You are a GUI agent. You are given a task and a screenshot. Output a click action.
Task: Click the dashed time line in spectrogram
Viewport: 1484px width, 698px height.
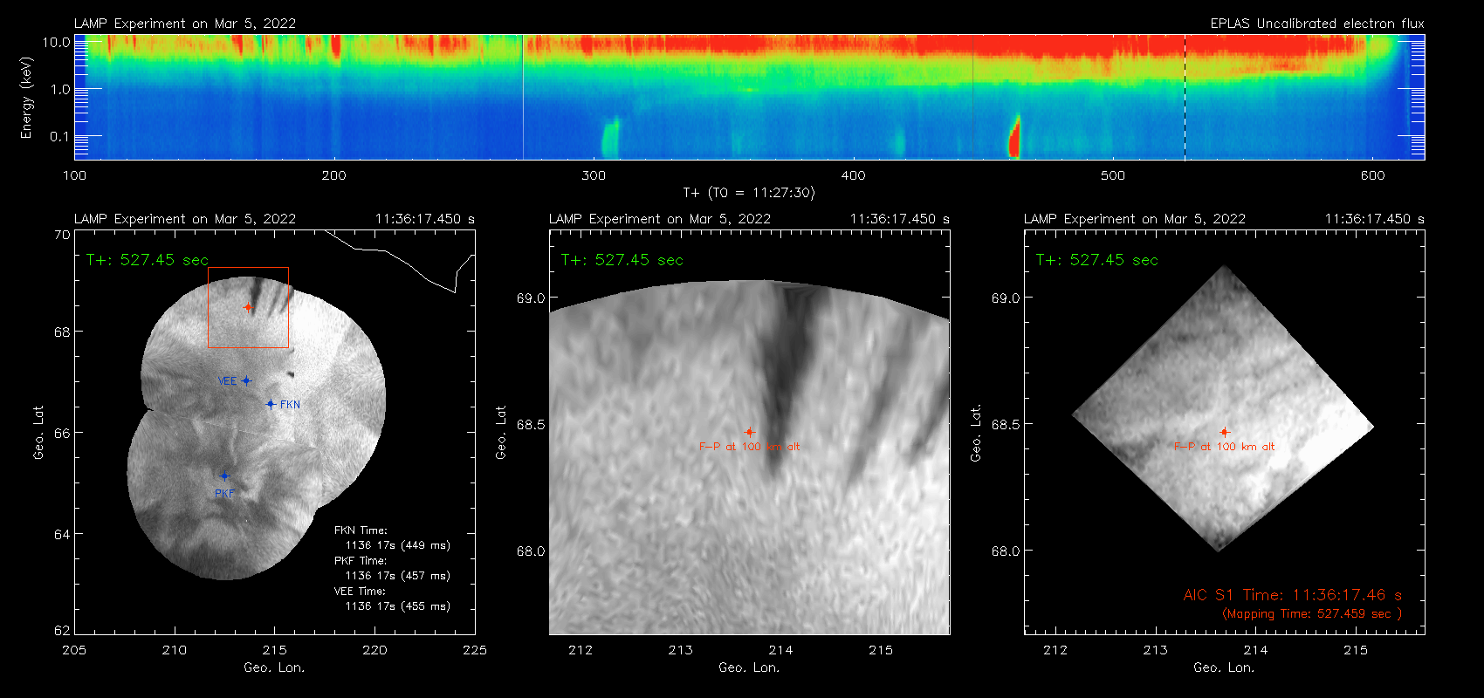click(x=1185, y=97)
